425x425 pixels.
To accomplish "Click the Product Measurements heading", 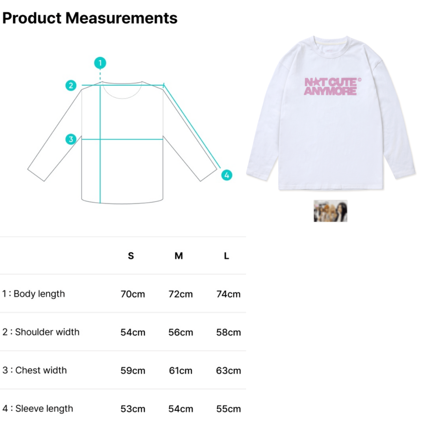I will coord(90,18).
